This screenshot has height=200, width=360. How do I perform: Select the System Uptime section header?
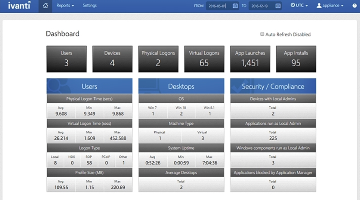tap(181, 148)
